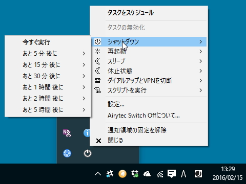The image size is (246, 184).
Task: Open the Dropbox tray icon
Action: pyautogui.click(x=135, y=174)
